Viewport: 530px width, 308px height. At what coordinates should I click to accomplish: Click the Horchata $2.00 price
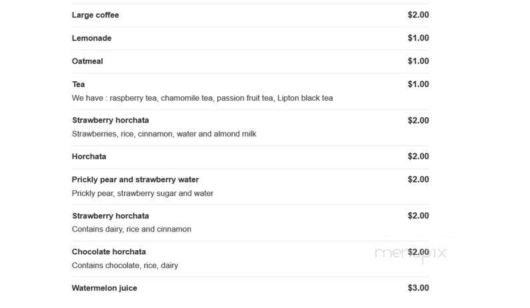(x=418, y=156)
